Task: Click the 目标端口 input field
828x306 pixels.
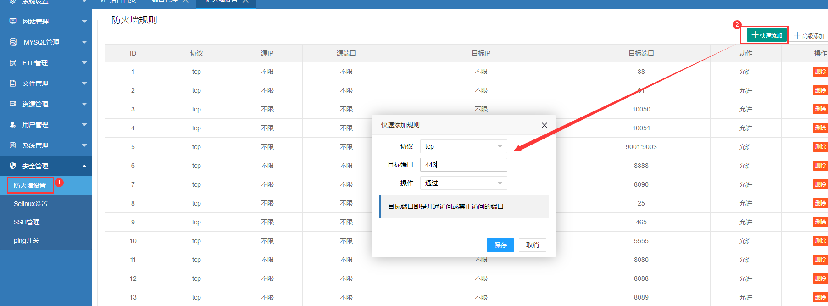Action: [x=463, y=165]
